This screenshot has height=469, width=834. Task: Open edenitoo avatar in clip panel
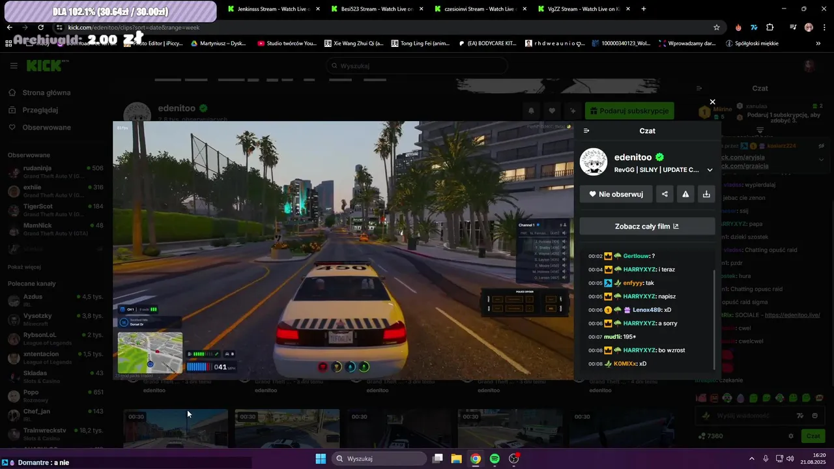[594, 162]
